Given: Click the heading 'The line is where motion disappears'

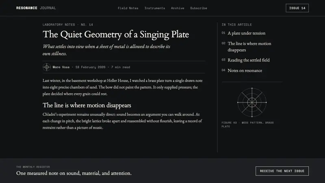Looking at the screenshot, I should (x=87, y=105).
